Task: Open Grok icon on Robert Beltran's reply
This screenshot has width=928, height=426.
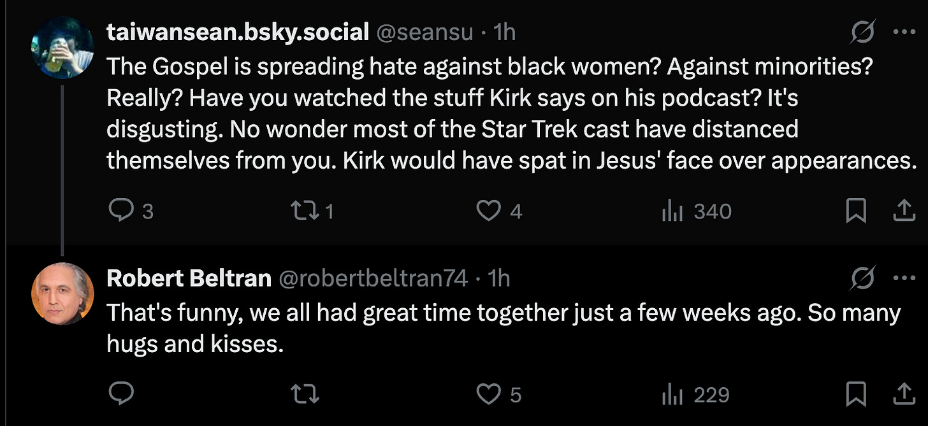Action: click(863, 279)
